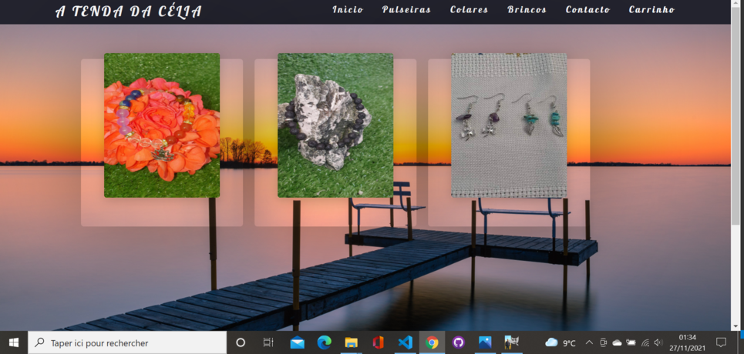Select the Brincos menu item
The width and height of the screenshot is (744, 354).
point(527,9)
